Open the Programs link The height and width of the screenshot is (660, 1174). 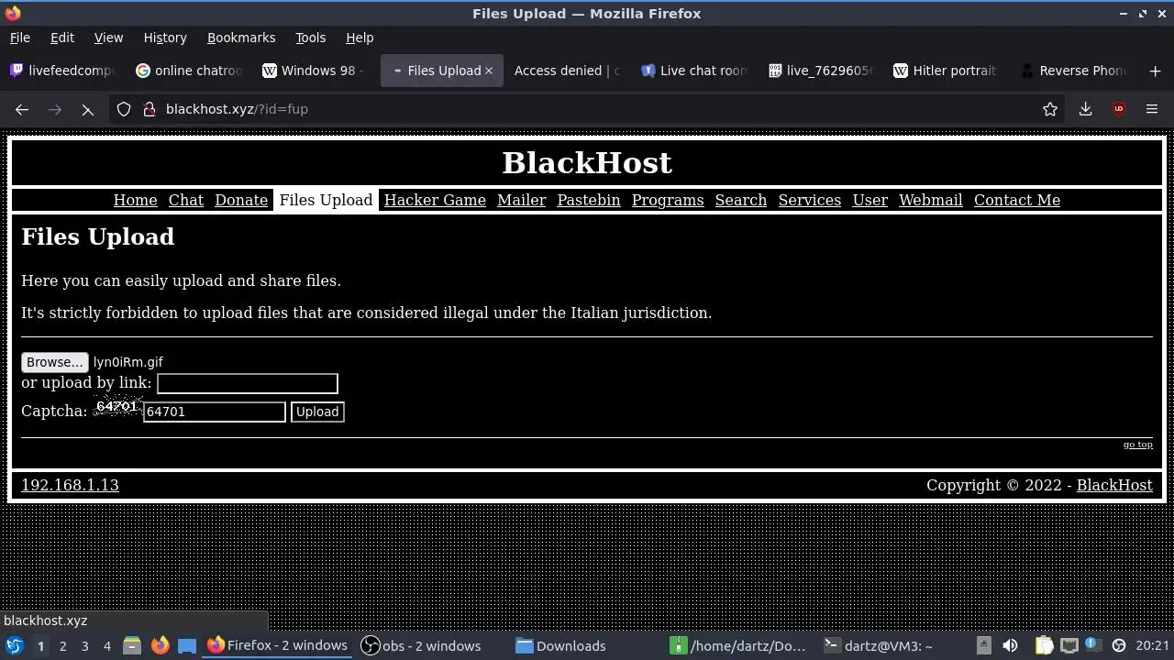(x=668, y=200)
